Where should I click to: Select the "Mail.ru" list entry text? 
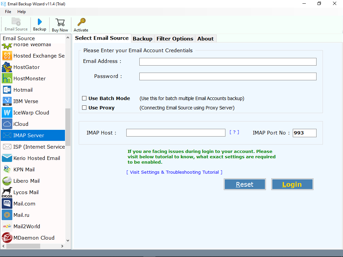(x=21, y=215)
